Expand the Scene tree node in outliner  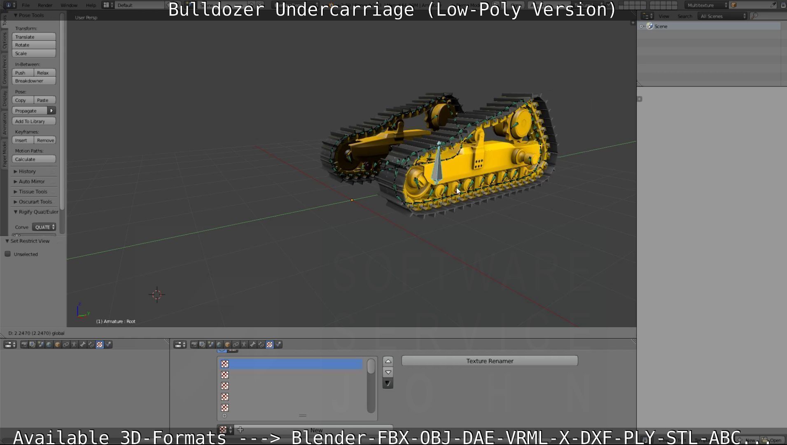pos(641,26)
